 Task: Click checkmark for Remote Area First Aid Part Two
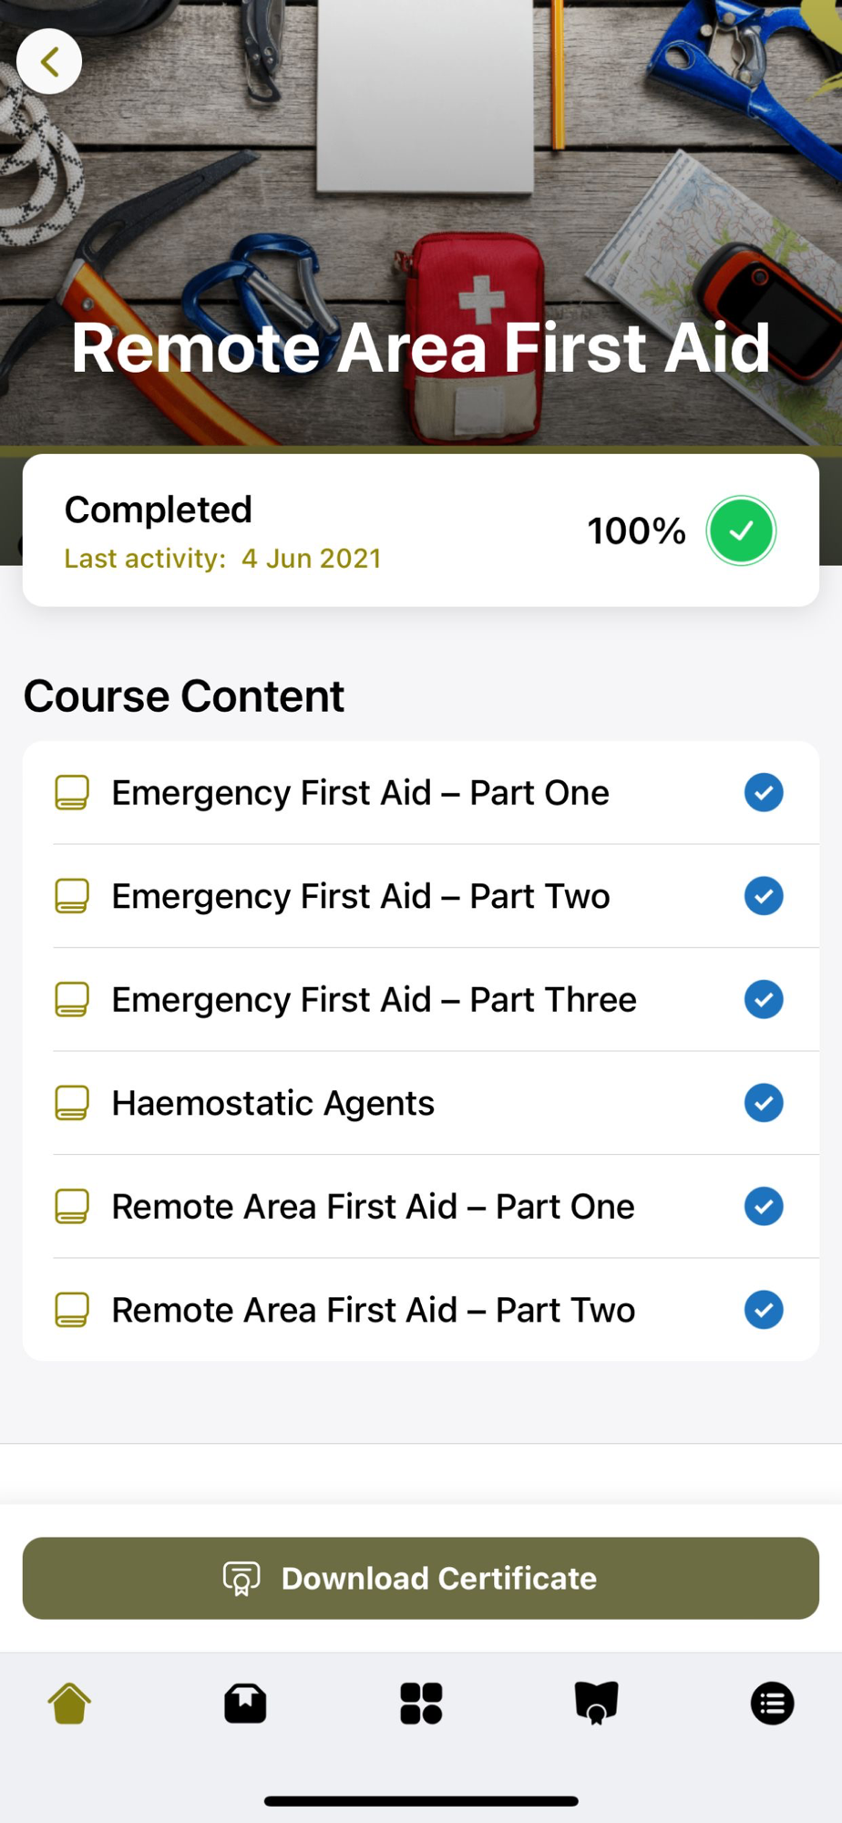[x=764, y=1310]
